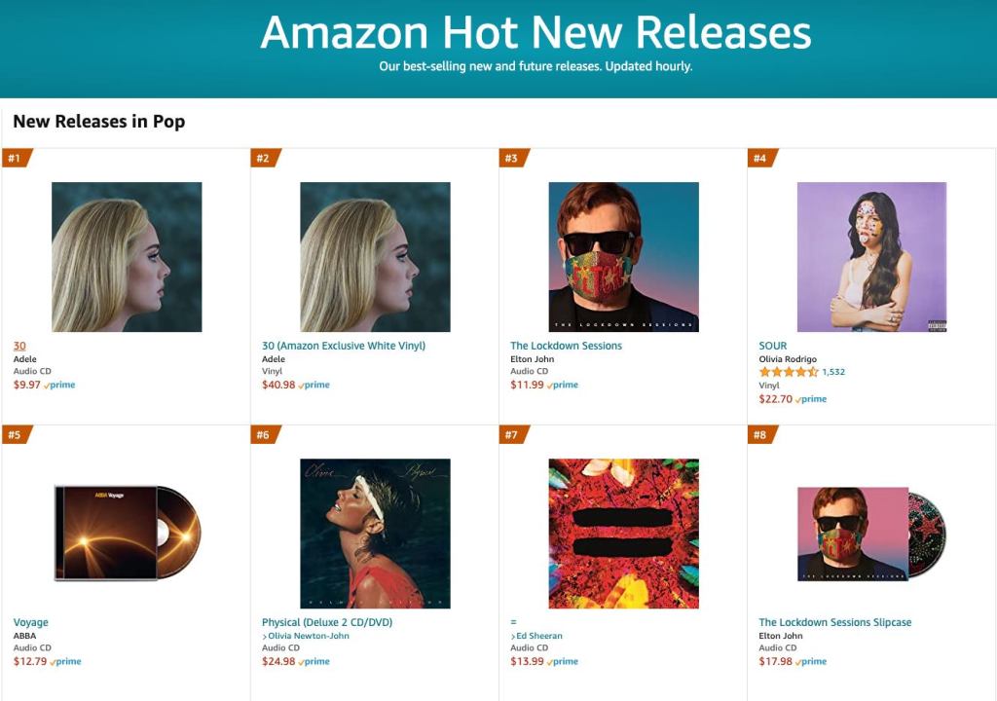Screen dimensions: 997x701
Task: Open the SOUR title link
Action: [773, 346]
